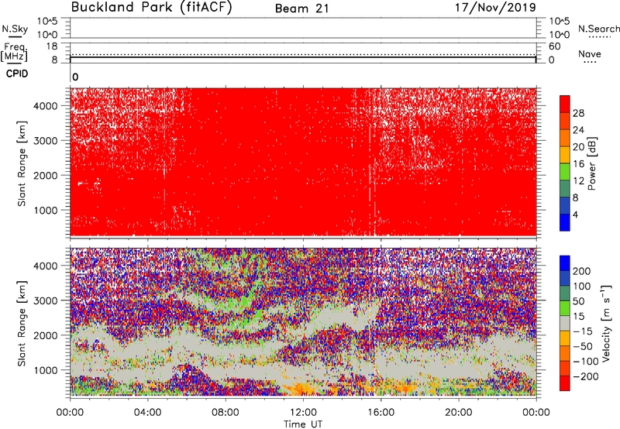
Task: Click the '-200' tick on Velocity colorbar
Action: click(x=586, y=376)
